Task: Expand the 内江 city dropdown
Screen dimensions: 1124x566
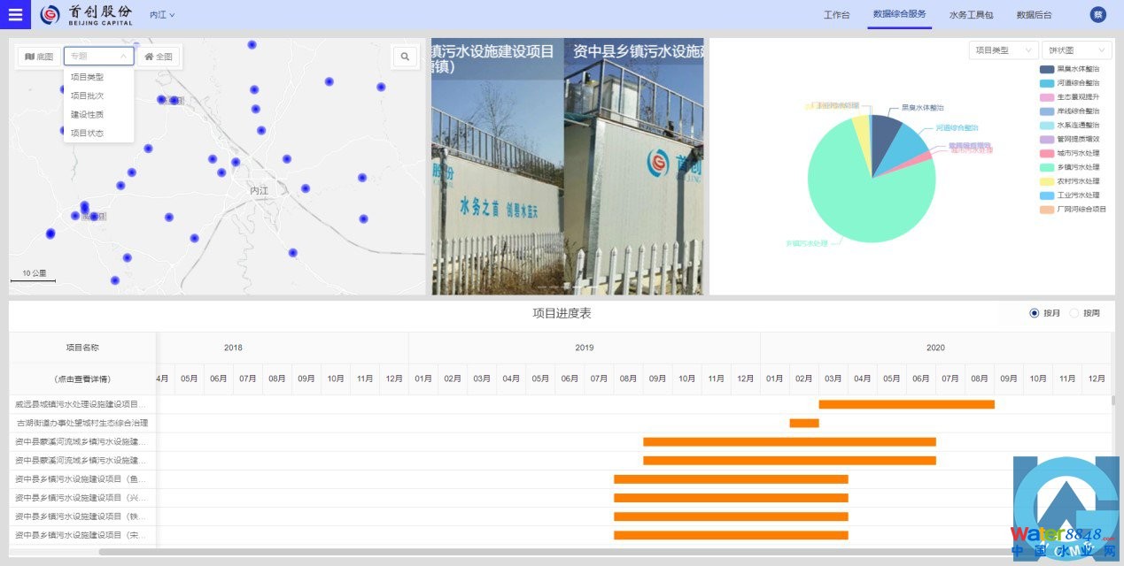Action: [x=162, y=15]
